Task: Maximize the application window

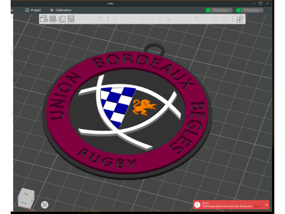Action: (x=261, y=4)
